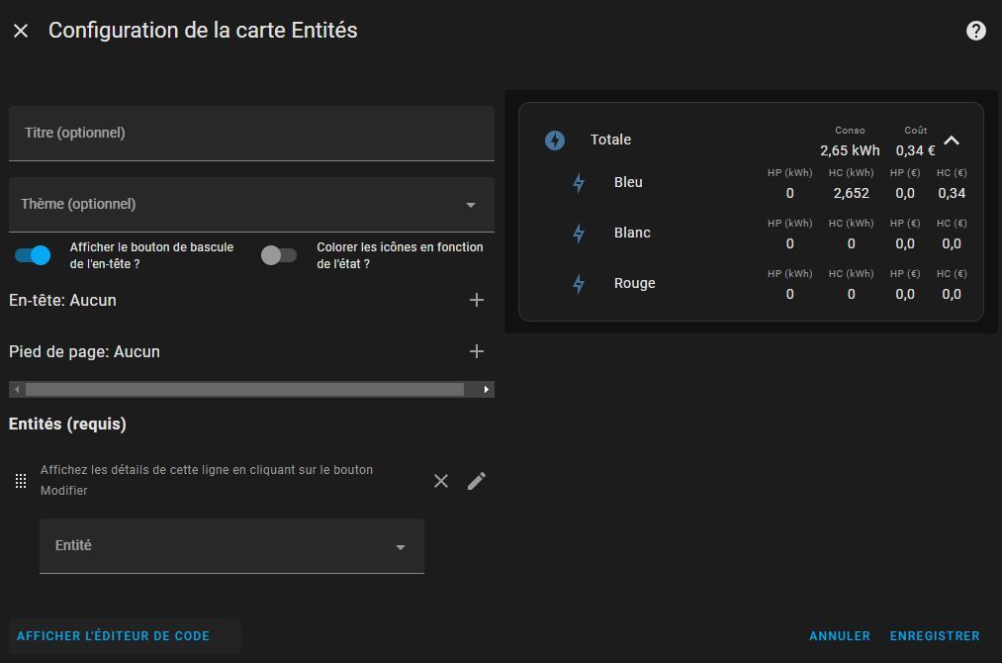1002x663 pixels.
Task: Disable the header toggle button switch
Action: (x=33, y=255)
